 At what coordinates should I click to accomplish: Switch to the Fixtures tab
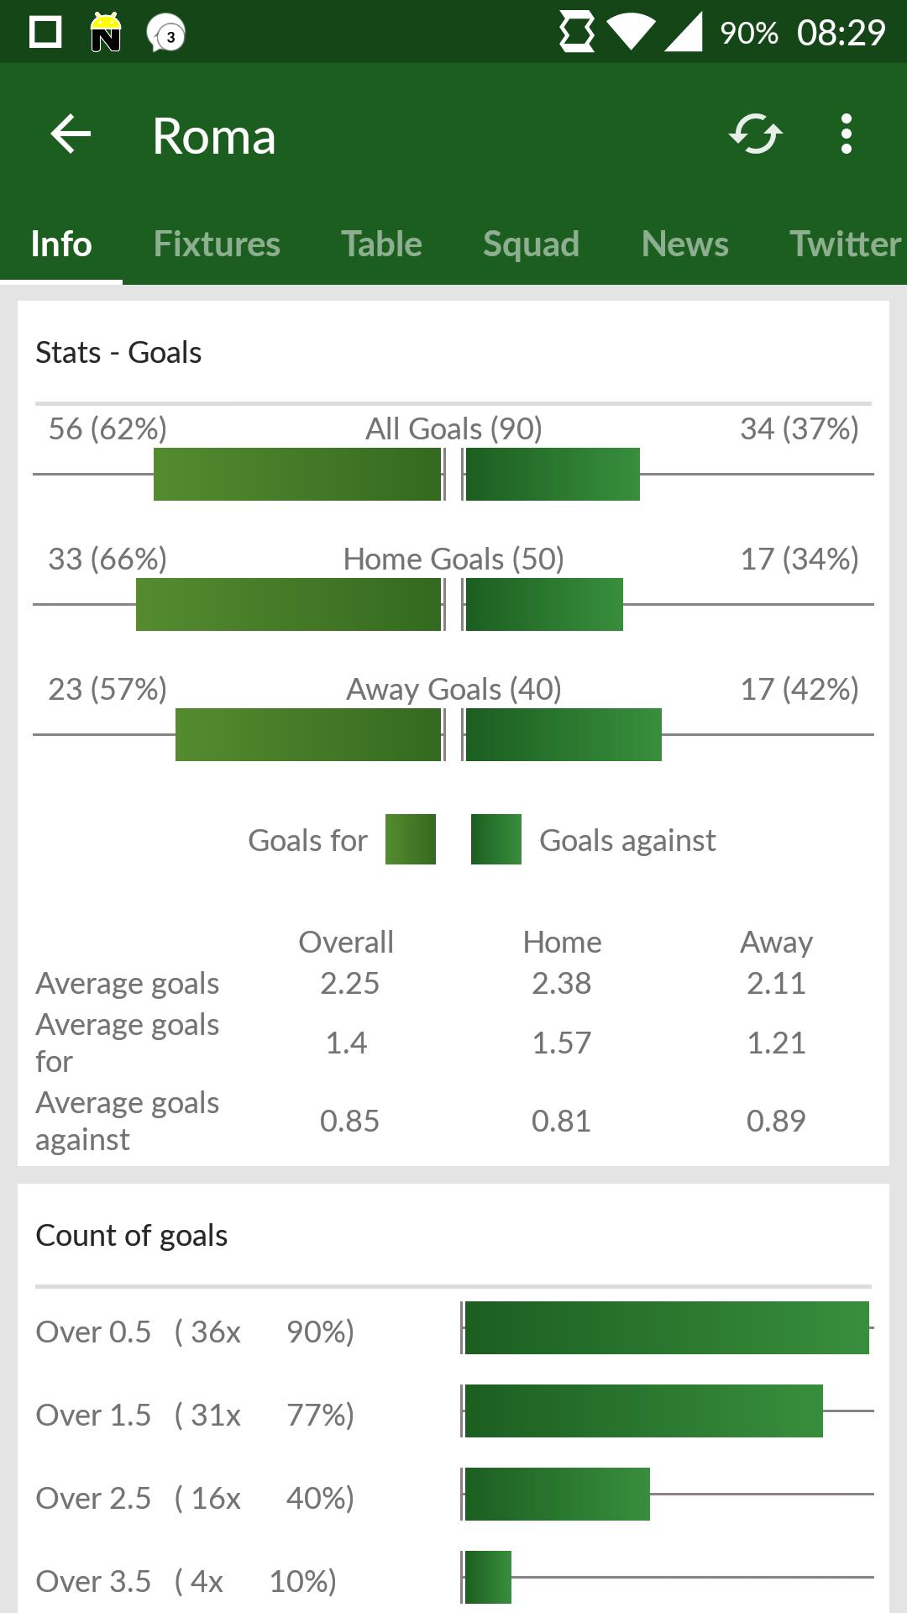217,244
